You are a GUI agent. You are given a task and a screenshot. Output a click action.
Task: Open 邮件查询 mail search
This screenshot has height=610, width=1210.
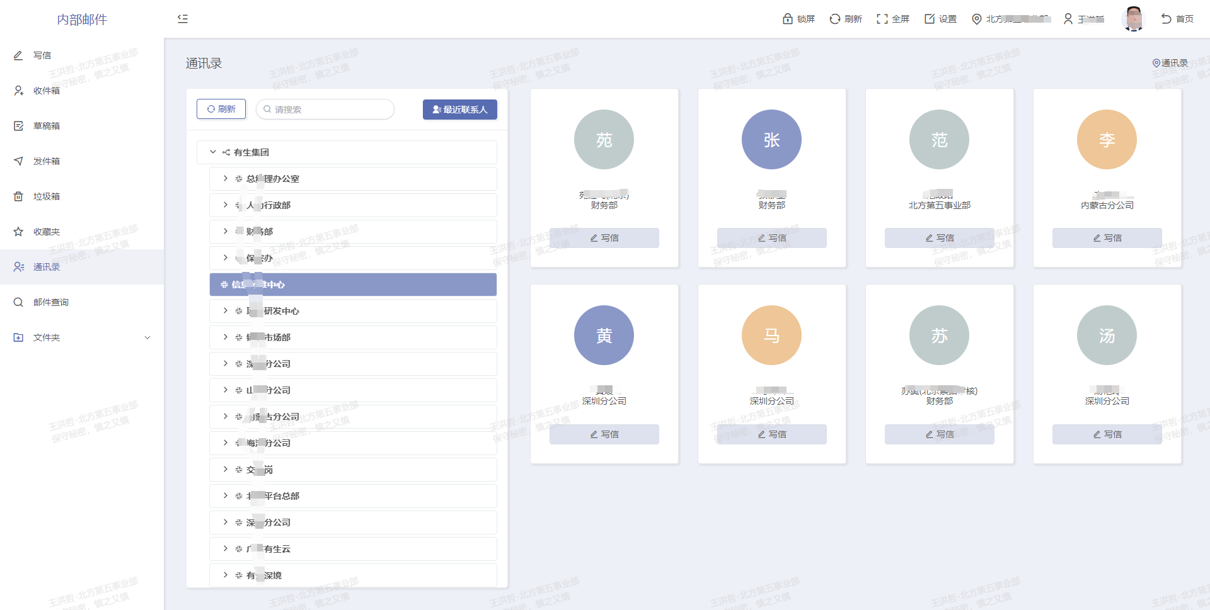click(x=82, y=302)
